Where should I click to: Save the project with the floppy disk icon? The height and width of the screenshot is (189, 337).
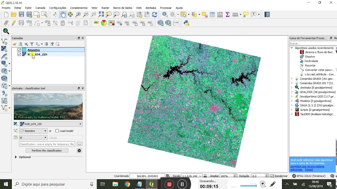(x=22, y=15)
